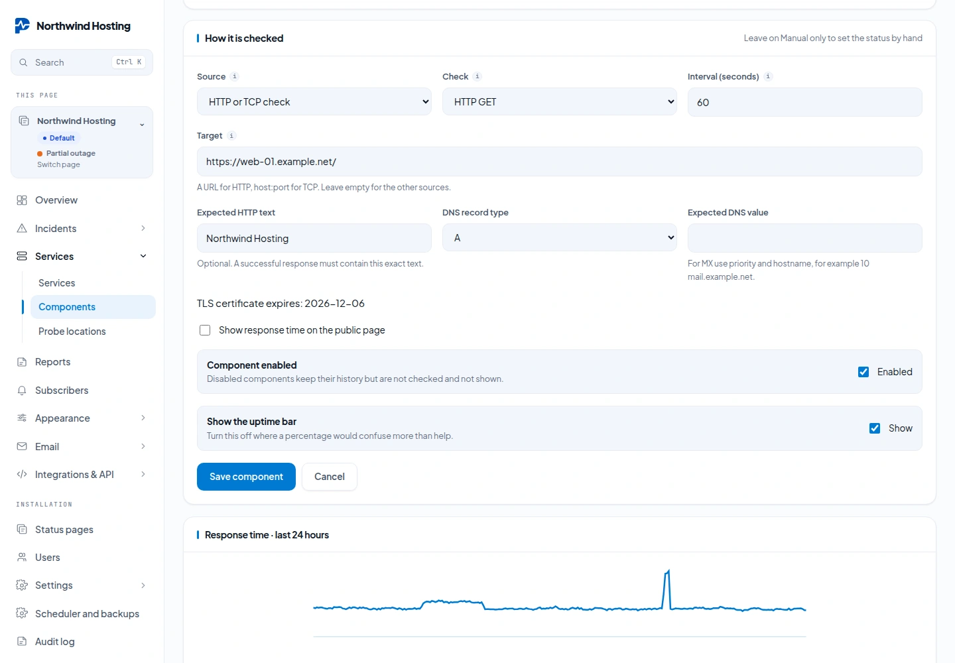
Task: Click the Settings gear icon
Action: pyautogui.click(x=22, y=585)
